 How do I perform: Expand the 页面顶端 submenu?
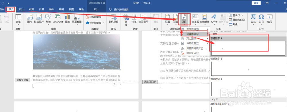coord(195,29)
